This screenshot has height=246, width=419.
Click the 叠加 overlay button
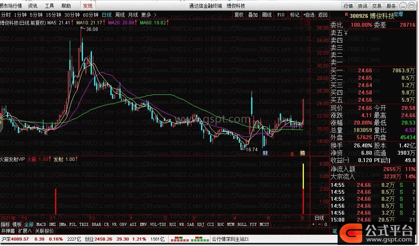pyautogui.click(x=253, y=15)
